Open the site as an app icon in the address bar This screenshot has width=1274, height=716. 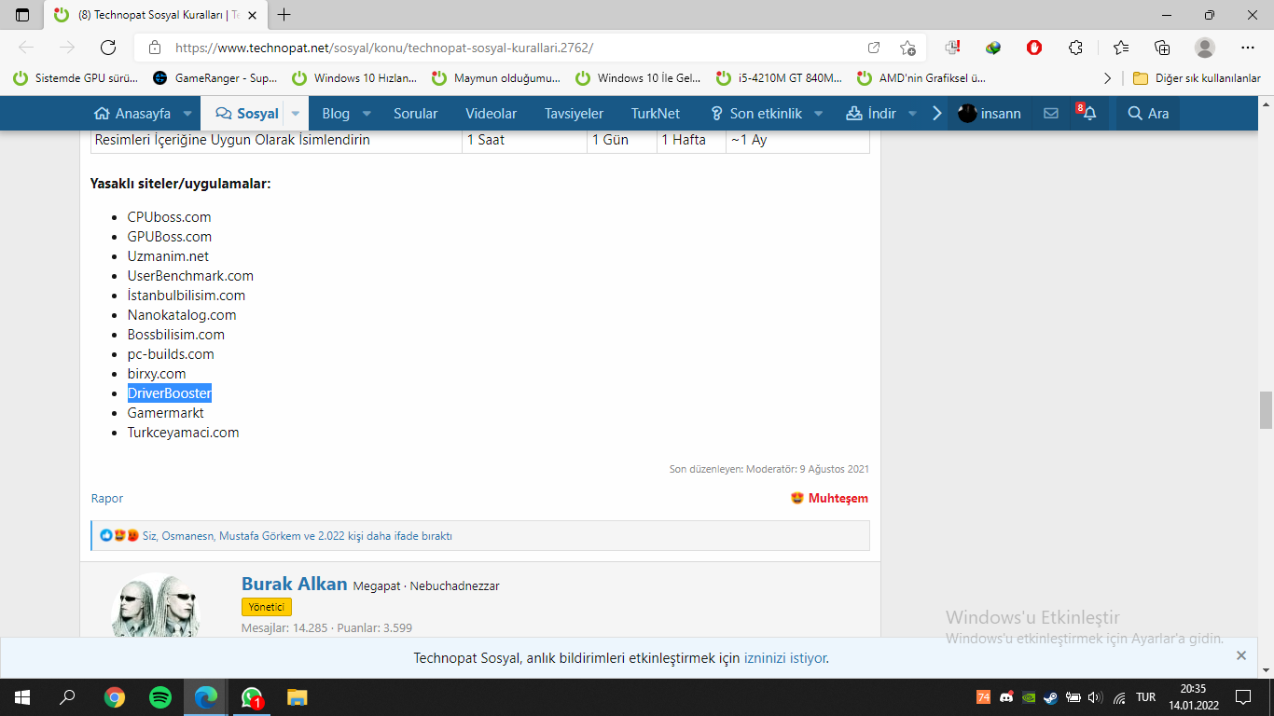[x=874, y=48]
